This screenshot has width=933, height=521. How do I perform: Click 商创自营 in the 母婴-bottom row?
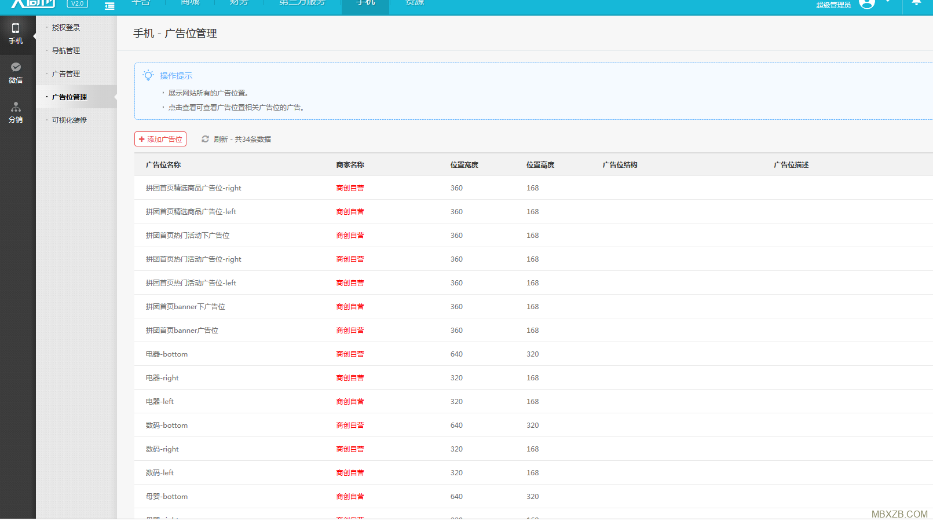[350, 496]
